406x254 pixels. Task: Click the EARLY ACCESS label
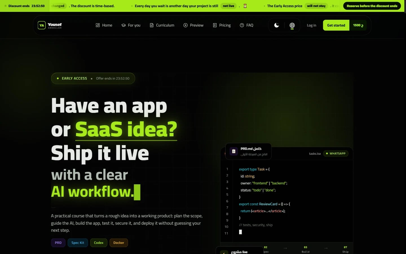click(x=74, y=78)
